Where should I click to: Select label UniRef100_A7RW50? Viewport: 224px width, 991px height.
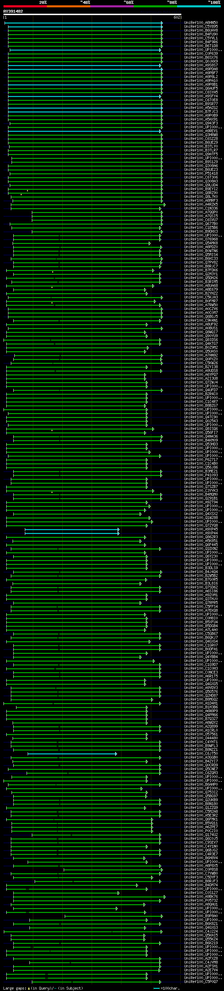(x=201, y=305)
